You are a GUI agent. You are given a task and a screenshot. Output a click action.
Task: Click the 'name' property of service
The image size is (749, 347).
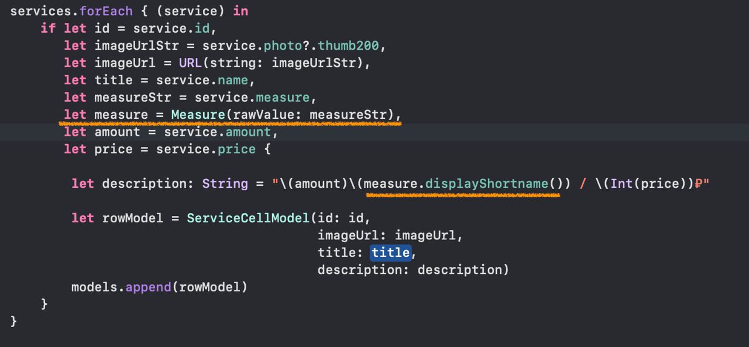click(x=232, y=80)
